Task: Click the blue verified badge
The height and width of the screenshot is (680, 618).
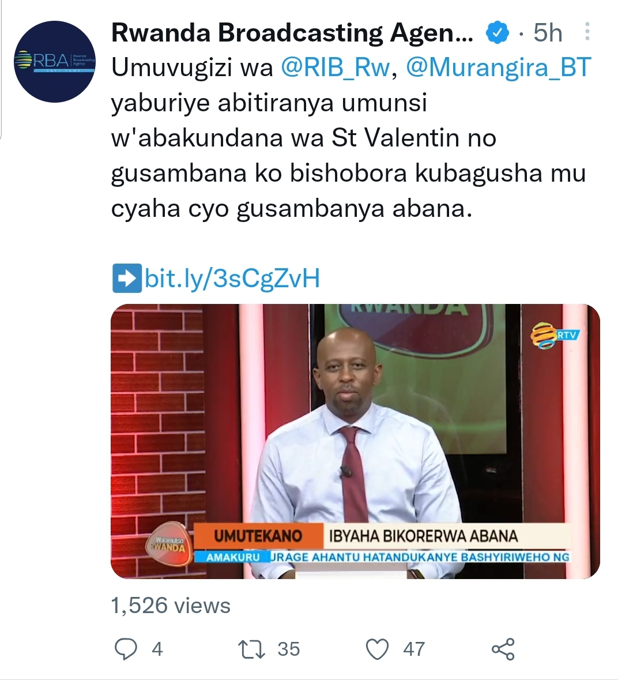Action: (x=497, y=32)
